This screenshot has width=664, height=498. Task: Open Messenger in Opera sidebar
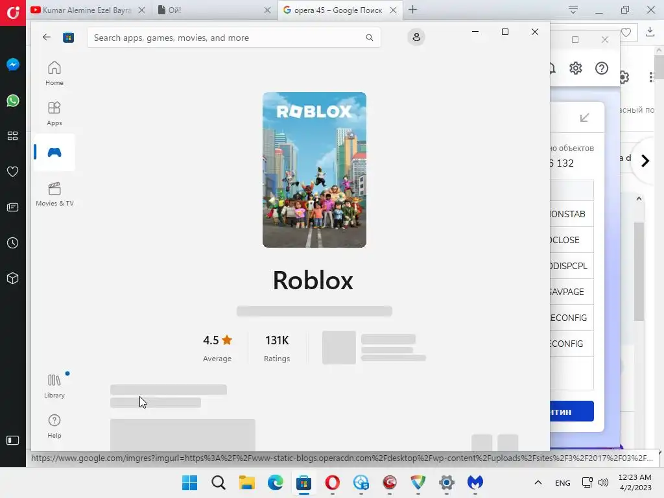(13, 65)
